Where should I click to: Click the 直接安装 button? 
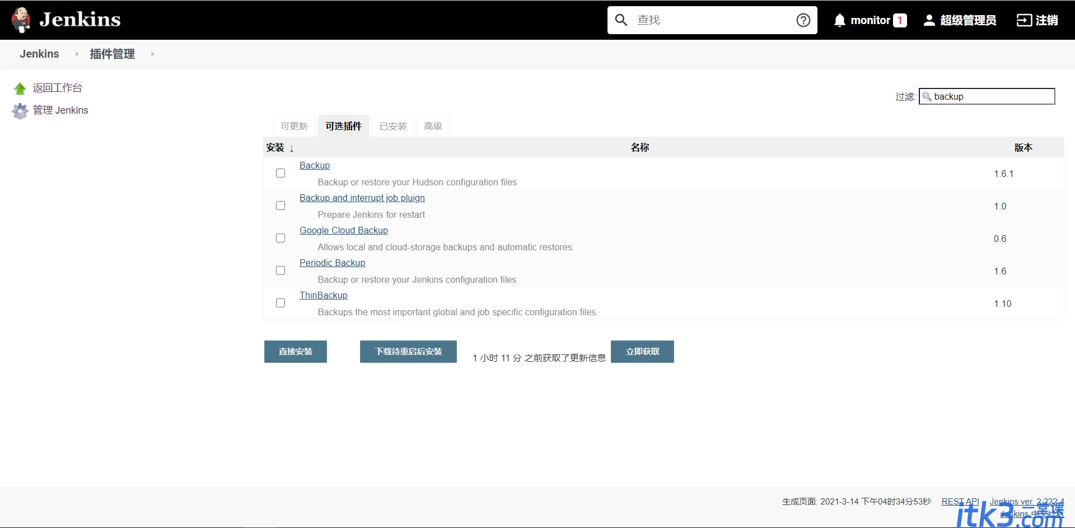296,352
